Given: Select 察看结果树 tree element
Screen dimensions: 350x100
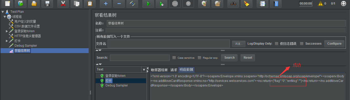Looking at the screenshot, I should [x=22, y=51].
